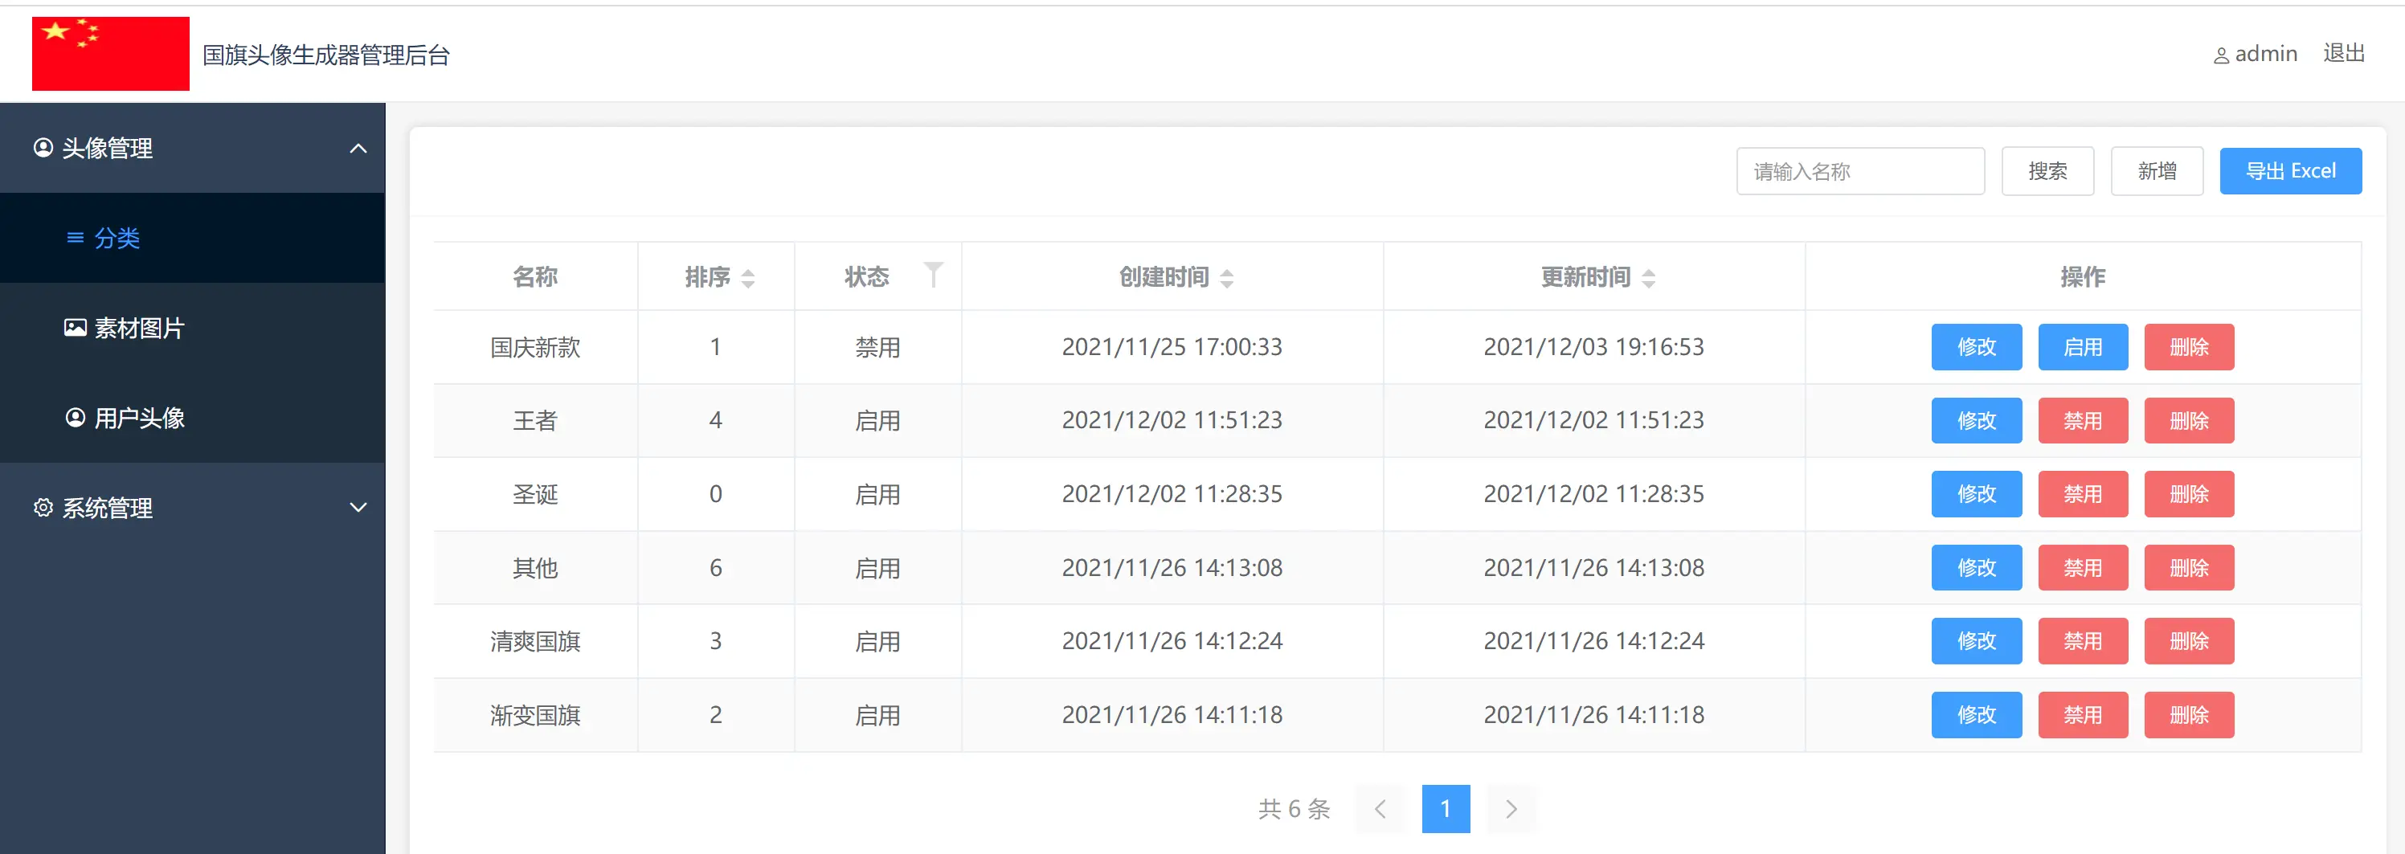Click 删除 for 其他 row
Image resolution: width=2405 pixels, height=854 pixels.
(2190, 567)
